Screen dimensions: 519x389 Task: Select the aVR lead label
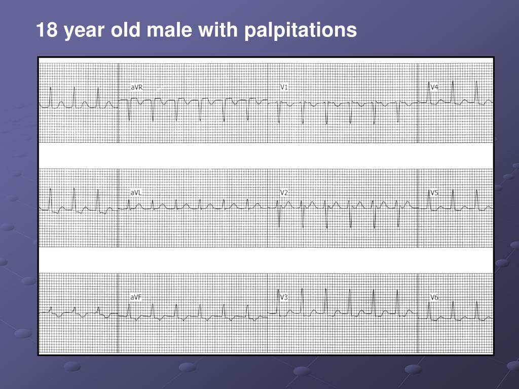(x=137, y=87)
